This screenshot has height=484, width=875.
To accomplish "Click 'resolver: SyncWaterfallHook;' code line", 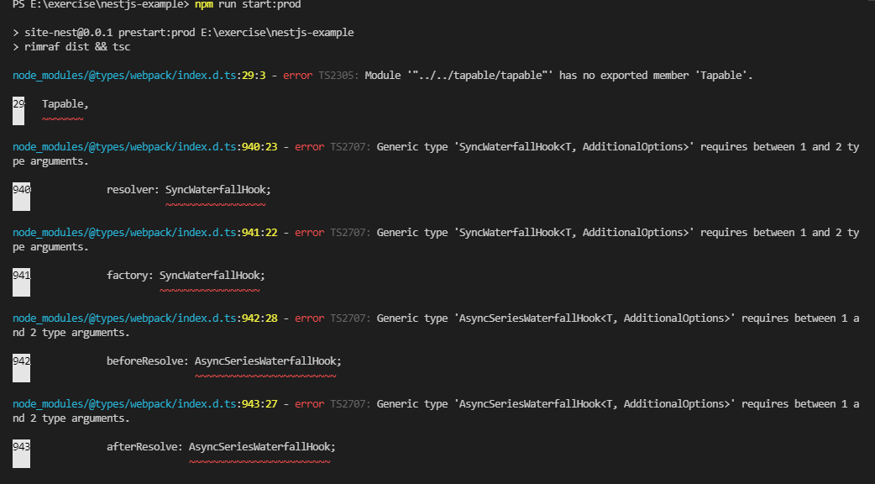I will tap(189, 190).
